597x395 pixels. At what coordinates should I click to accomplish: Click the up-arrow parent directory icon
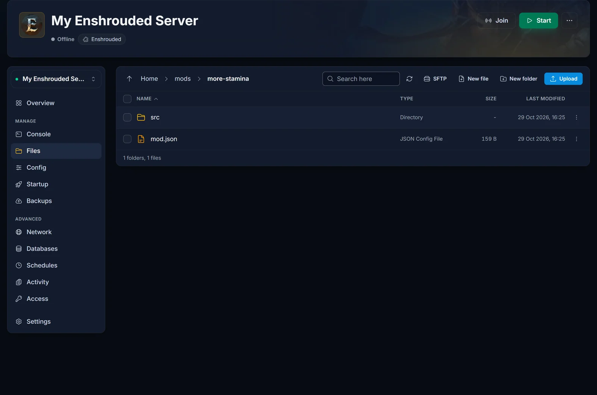click(129, 79)
